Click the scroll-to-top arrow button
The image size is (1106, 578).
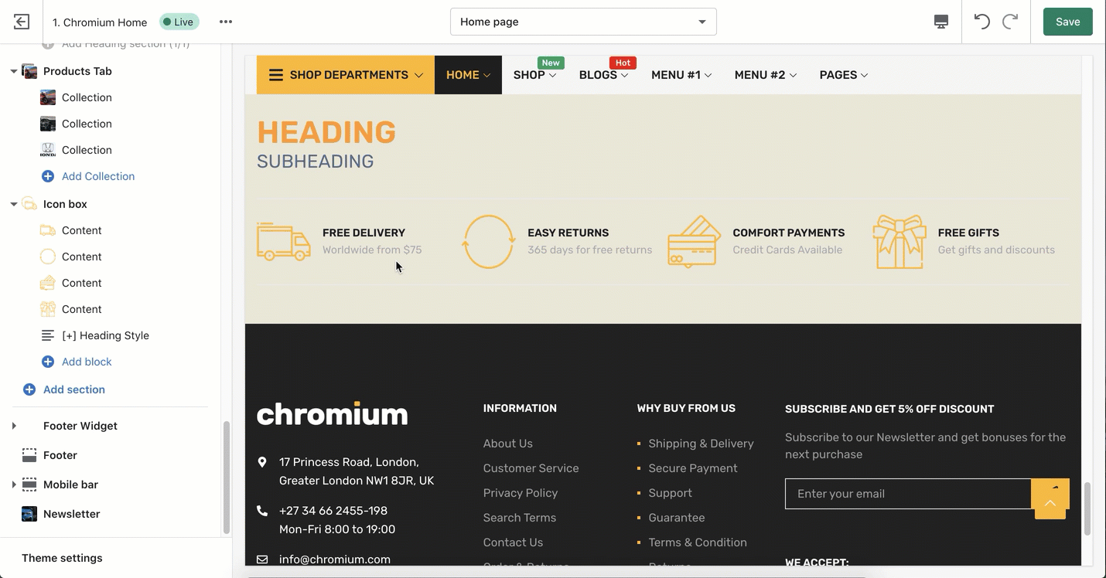point(1050,503)
